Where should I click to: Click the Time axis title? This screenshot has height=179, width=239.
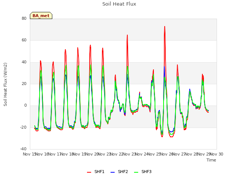pos(211,160)
